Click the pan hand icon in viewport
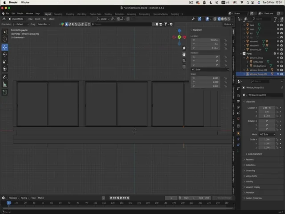Viewport: 285px width, 214px height. coord(184,54)
